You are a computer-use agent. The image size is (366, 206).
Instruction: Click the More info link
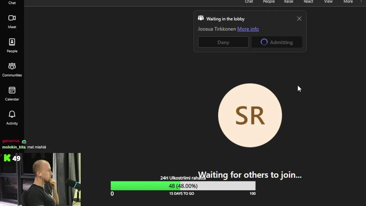[x=248, y=29]
